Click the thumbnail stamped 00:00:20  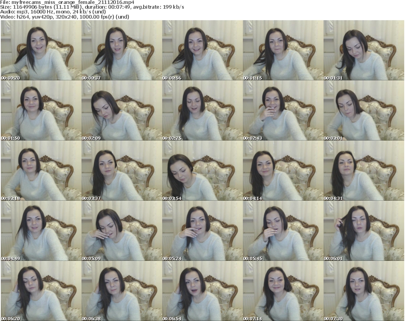pos(41,50)
